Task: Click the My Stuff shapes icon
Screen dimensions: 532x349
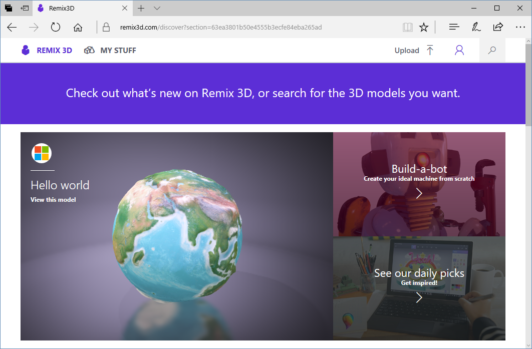Action: click(89, 50)
